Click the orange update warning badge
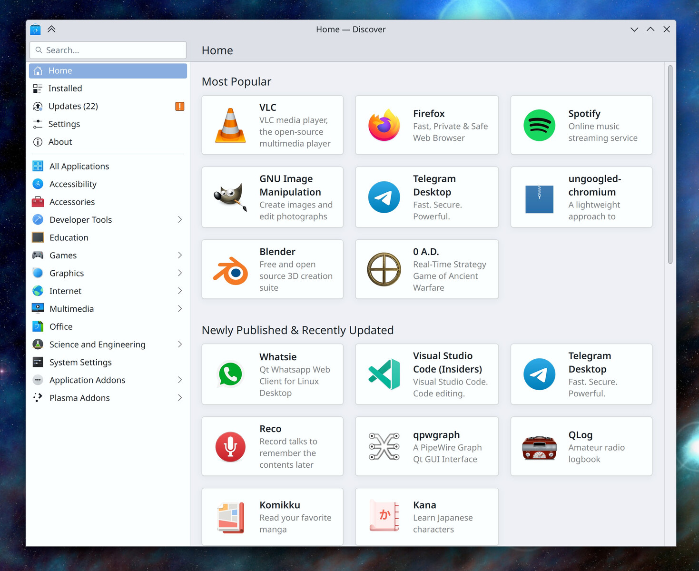The height and width of the screenshot is (571, 699). click(180, 106)
